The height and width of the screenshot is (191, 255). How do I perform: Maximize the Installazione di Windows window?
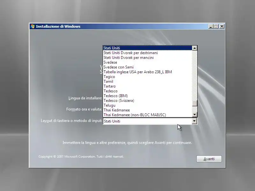pyautogui.click(x=216, y=26)
